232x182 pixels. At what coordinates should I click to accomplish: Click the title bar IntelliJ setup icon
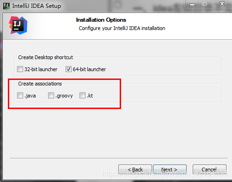pyautogui.click(x=6, y=6)
